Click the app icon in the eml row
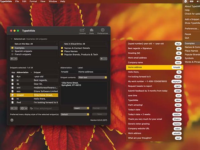The width and height of the screenshot is (200, 150). [12, 88]
